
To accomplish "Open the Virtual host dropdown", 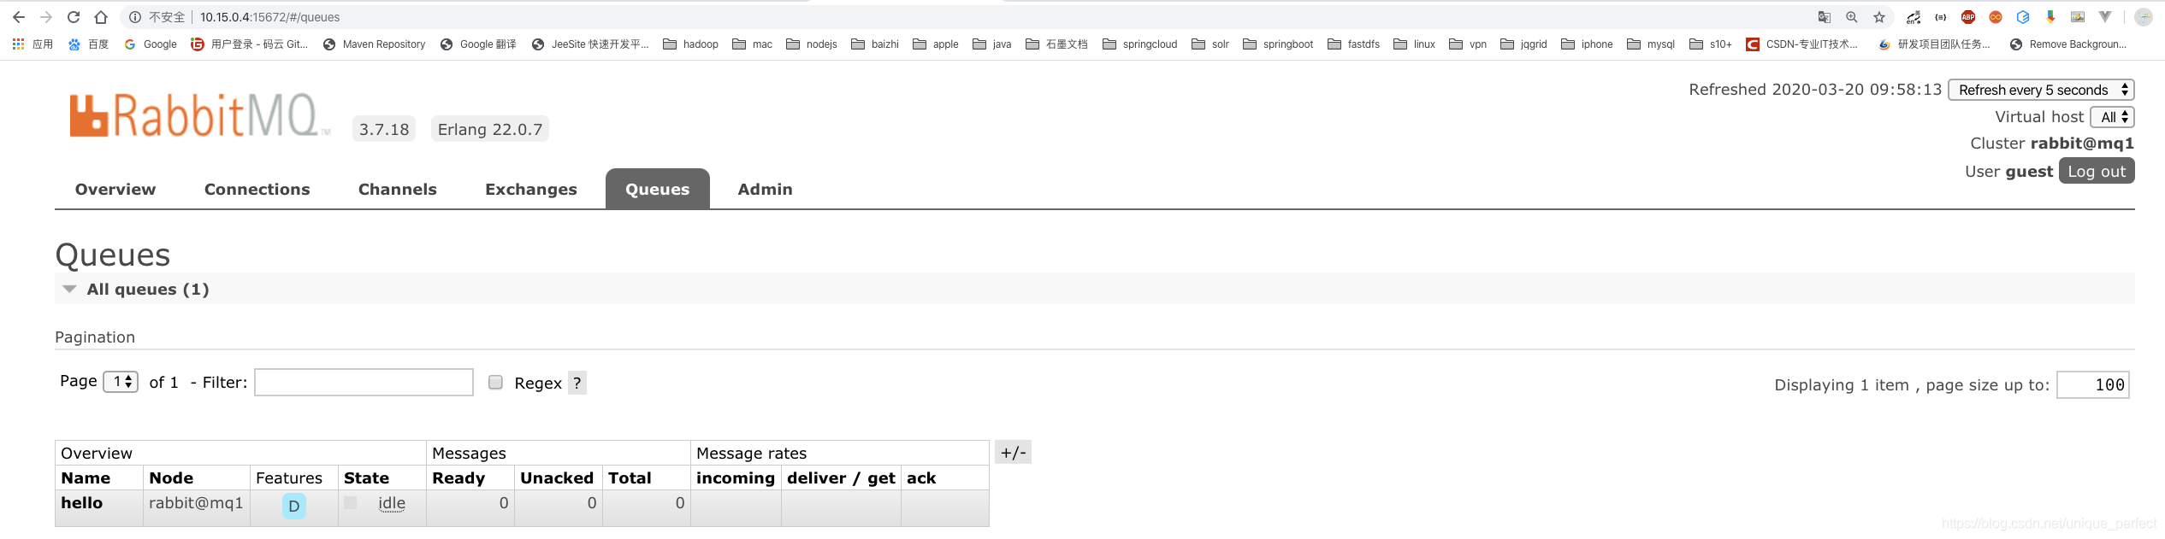I will click(2112, 117).
